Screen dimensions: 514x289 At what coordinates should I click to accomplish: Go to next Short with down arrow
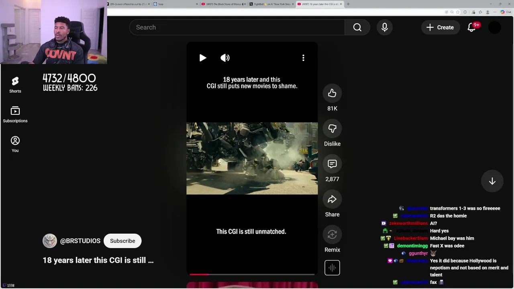(x=492, y=181)
